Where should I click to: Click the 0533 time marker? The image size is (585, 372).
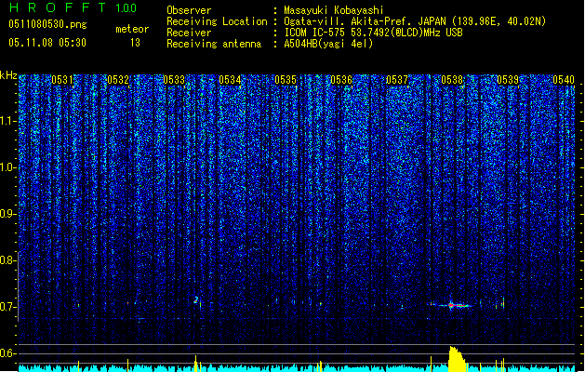click(174, 80)
